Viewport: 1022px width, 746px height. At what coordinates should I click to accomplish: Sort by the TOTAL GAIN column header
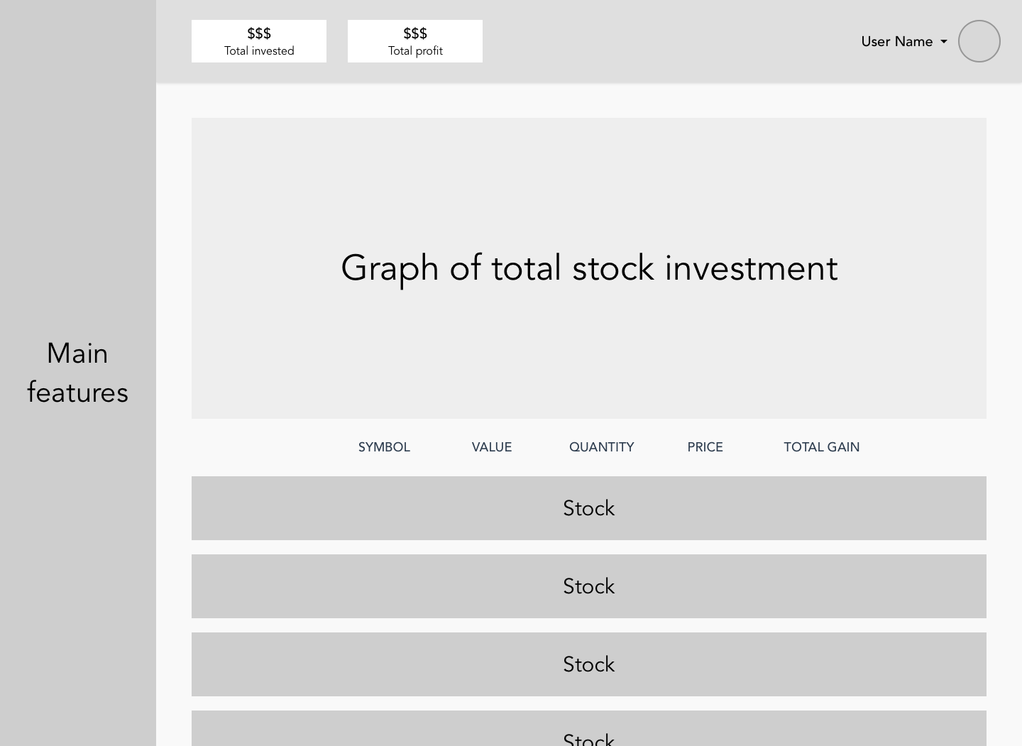click(821, 447)
